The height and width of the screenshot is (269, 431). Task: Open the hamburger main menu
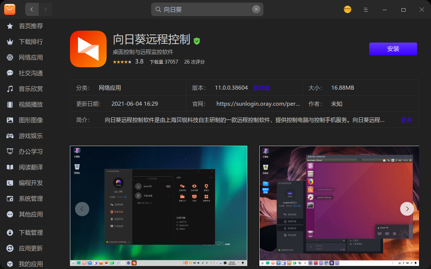coord(366,10)
